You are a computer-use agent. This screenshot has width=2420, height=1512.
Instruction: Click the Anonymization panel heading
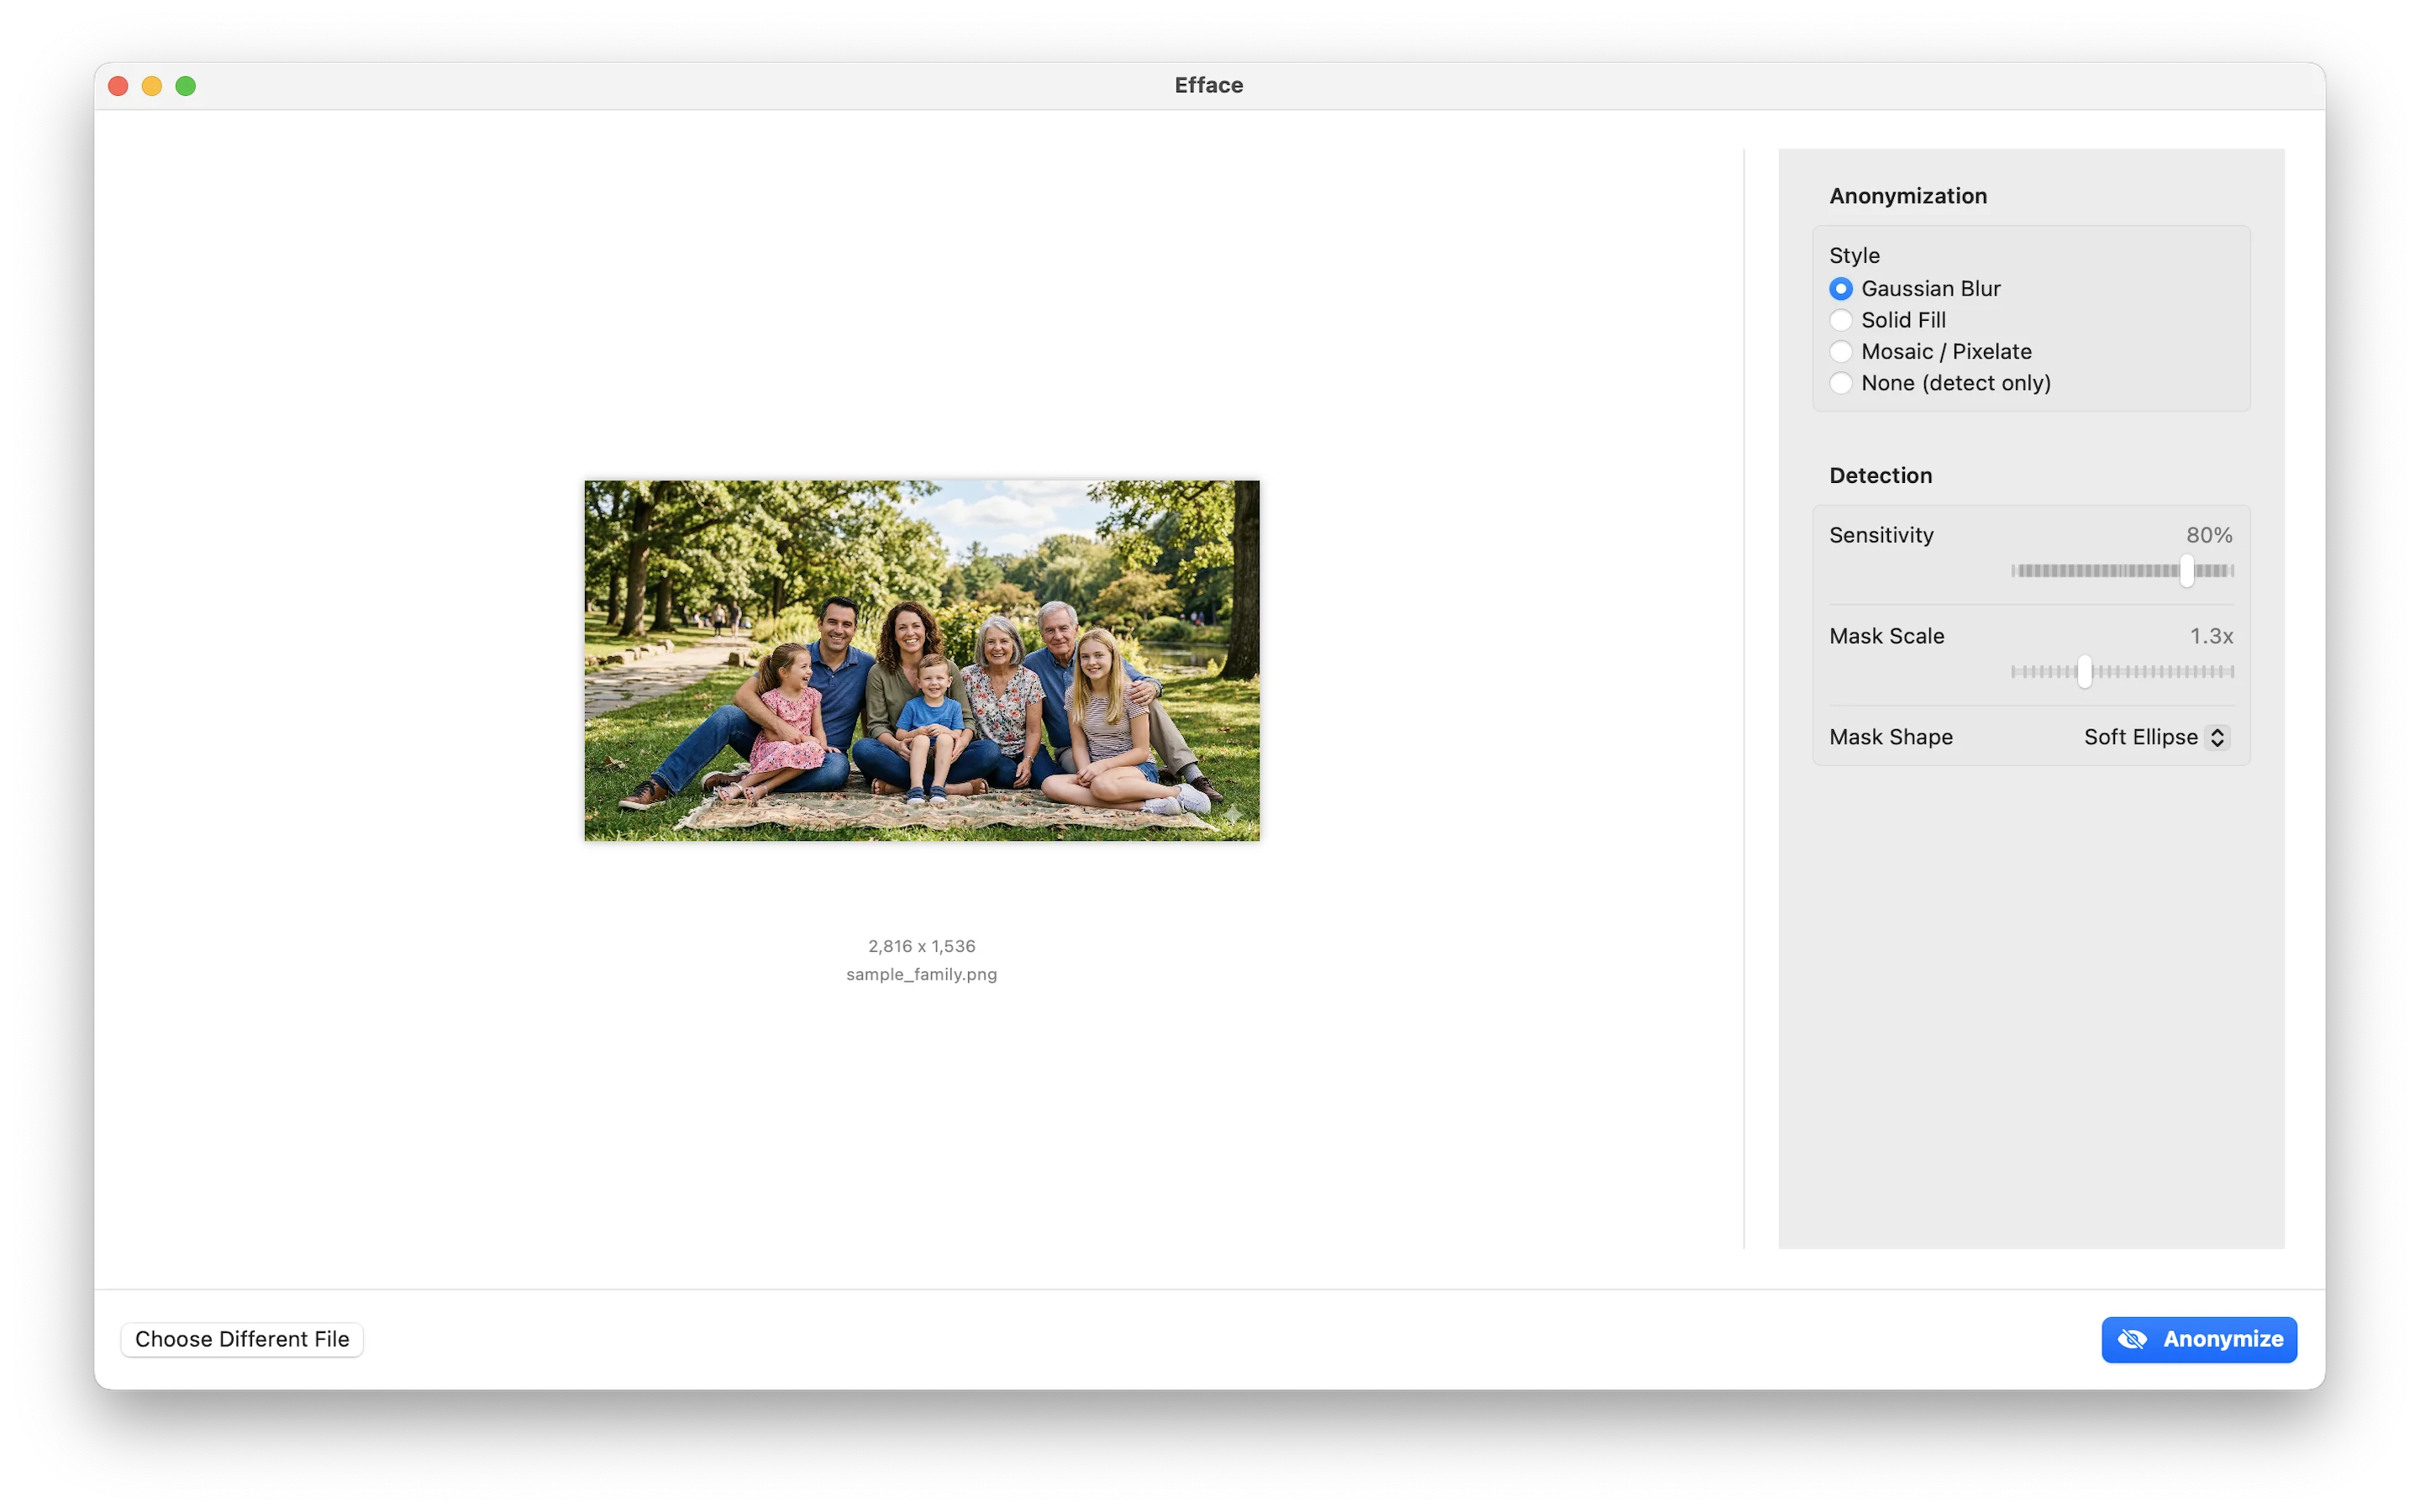(1907, 195)
